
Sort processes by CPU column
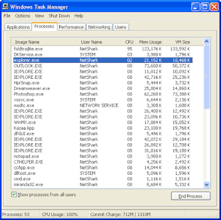click(x=129, y=42)
